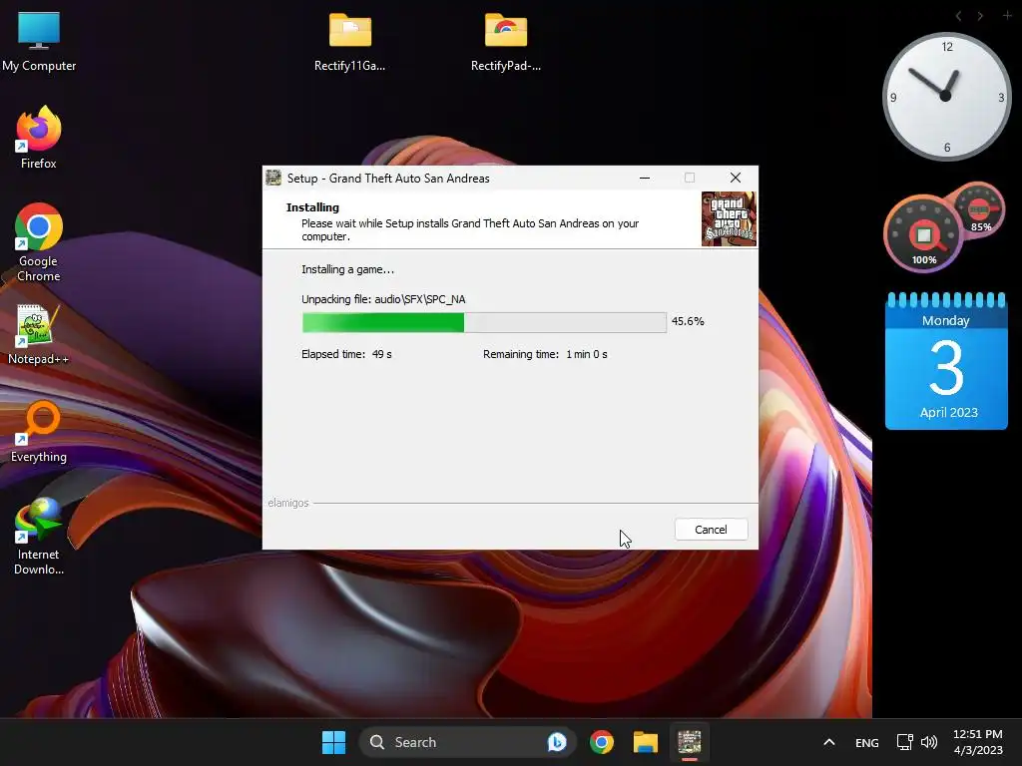Open Bing chat icon in search box
The height and width of the screenshot is (766, 1022).
click(x=557, y=742)
